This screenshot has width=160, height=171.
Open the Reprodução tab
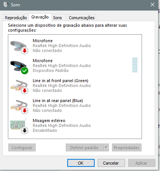(x=16, y=18)
